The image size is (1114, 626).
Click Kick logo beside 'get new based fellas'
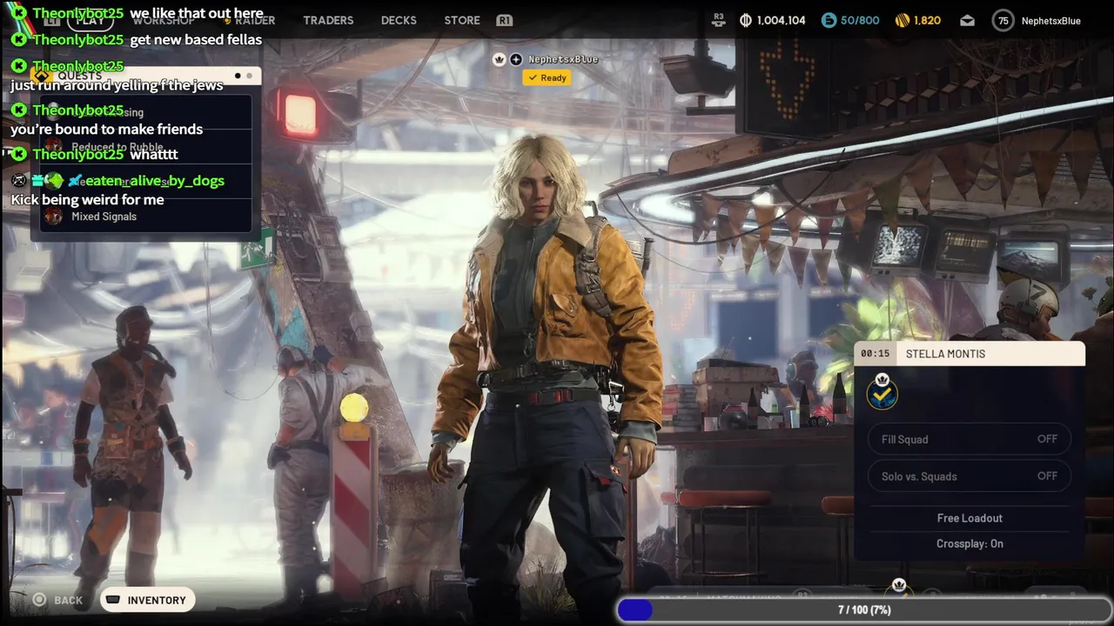coord(18,40)
